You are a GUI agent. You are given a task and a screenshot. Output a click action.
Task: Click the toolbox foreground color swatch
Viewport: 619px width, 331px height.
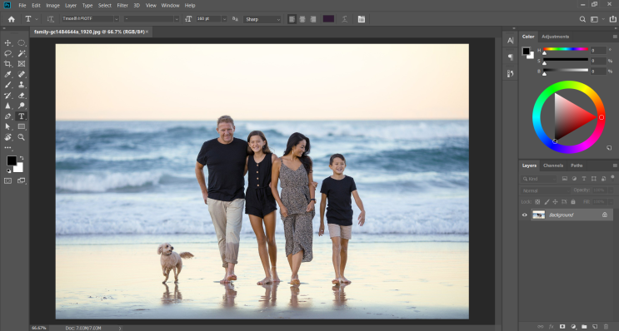tap(12, 161)
